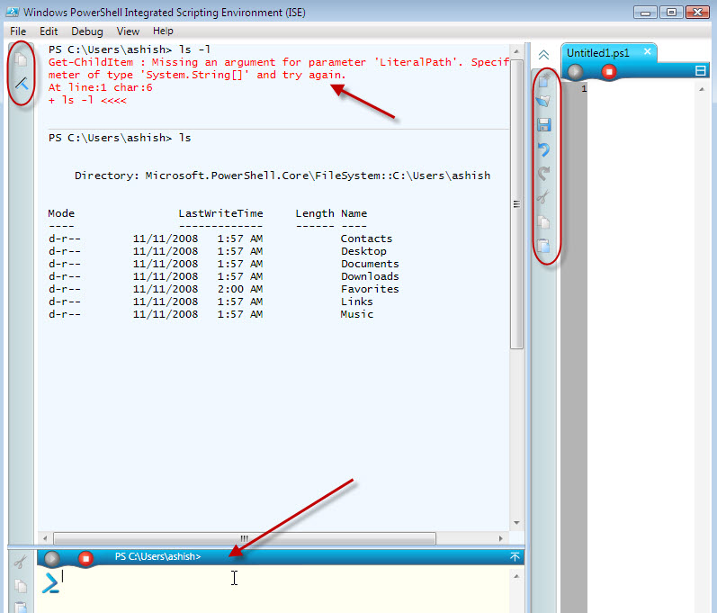Create a new script with the New icon
This screenshot has width=717, height=613.
(544, 80)
